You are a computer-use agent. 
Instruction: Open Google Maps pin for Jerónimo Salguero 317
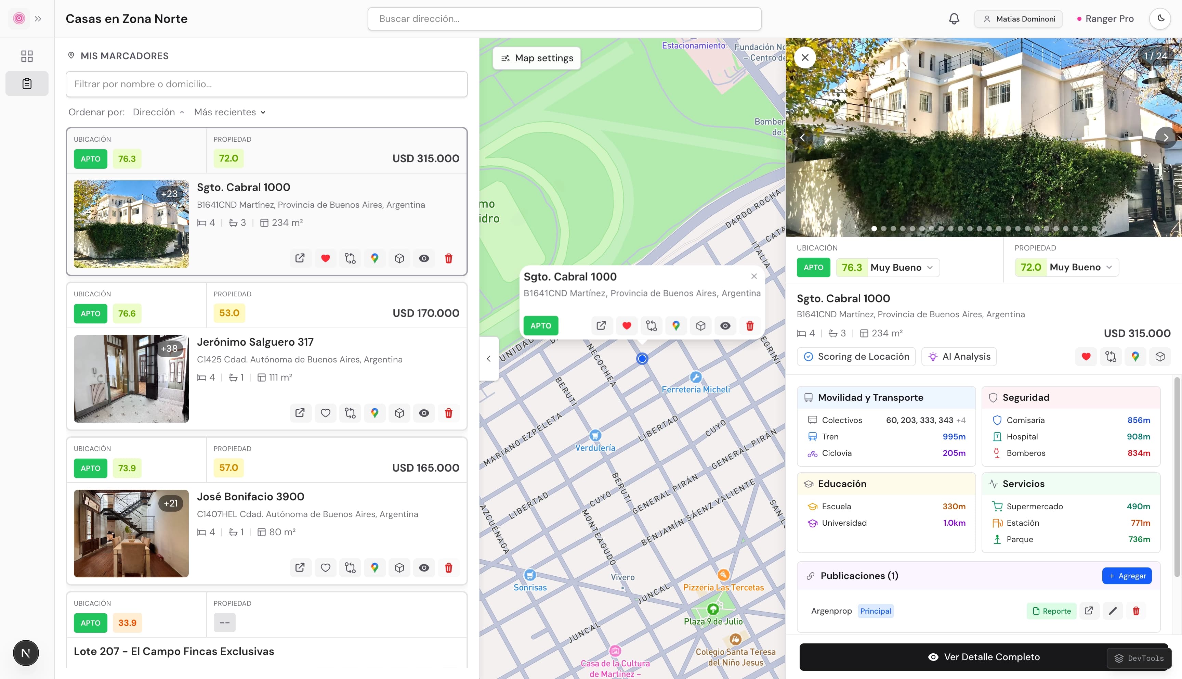[x=375, y=413]
